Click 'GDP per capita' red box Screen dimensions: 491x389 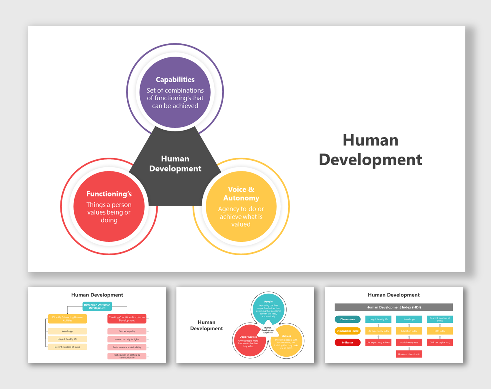coord(440,342)
